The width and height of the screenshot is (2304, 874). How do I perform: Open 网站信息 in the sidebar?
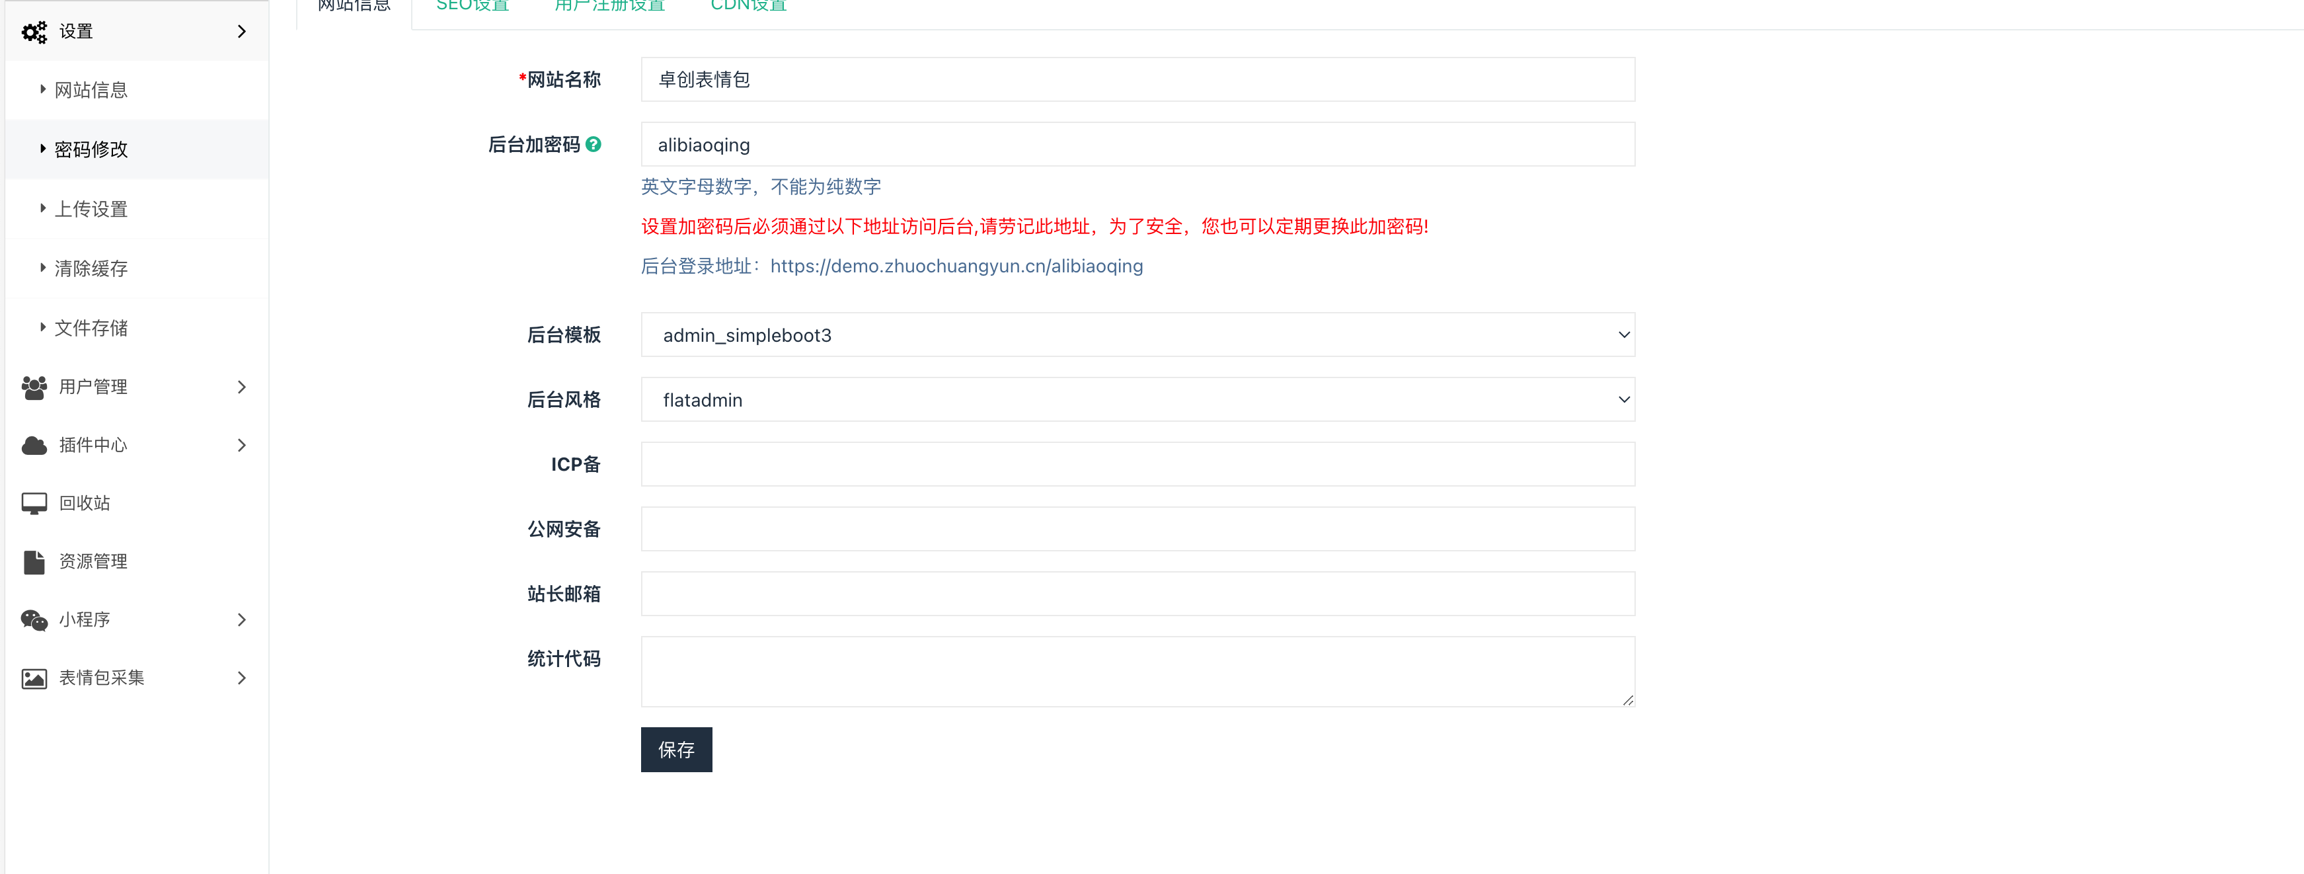tap(137, 91)
